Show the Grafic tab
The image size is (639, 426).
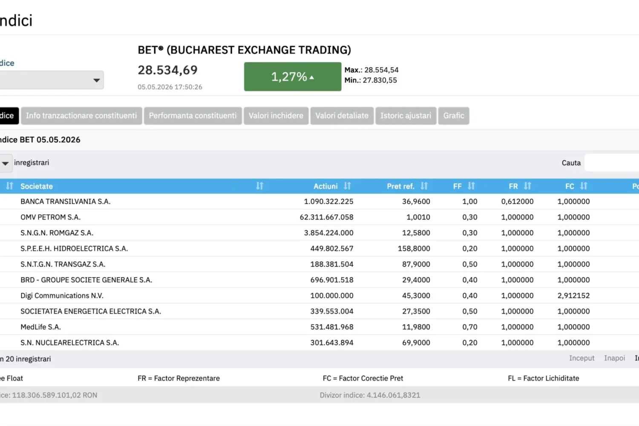[454, 116]
